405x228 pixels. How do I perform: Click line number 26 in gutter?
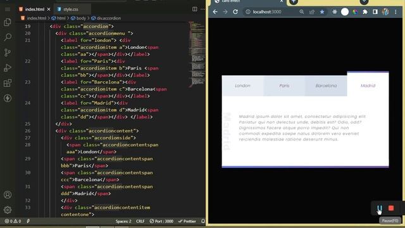[x=28, y=131]
